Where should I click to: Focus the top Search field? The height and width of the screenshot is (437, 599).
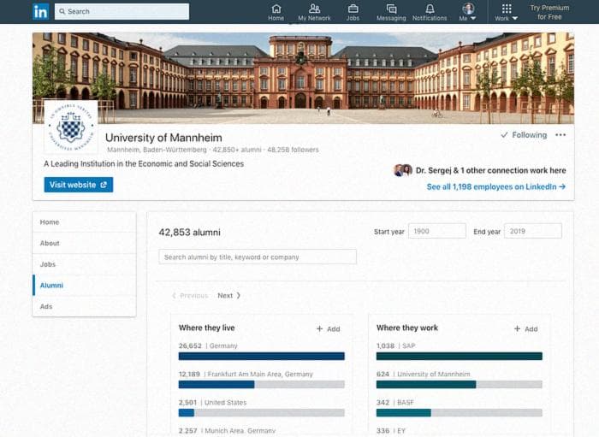122,11
